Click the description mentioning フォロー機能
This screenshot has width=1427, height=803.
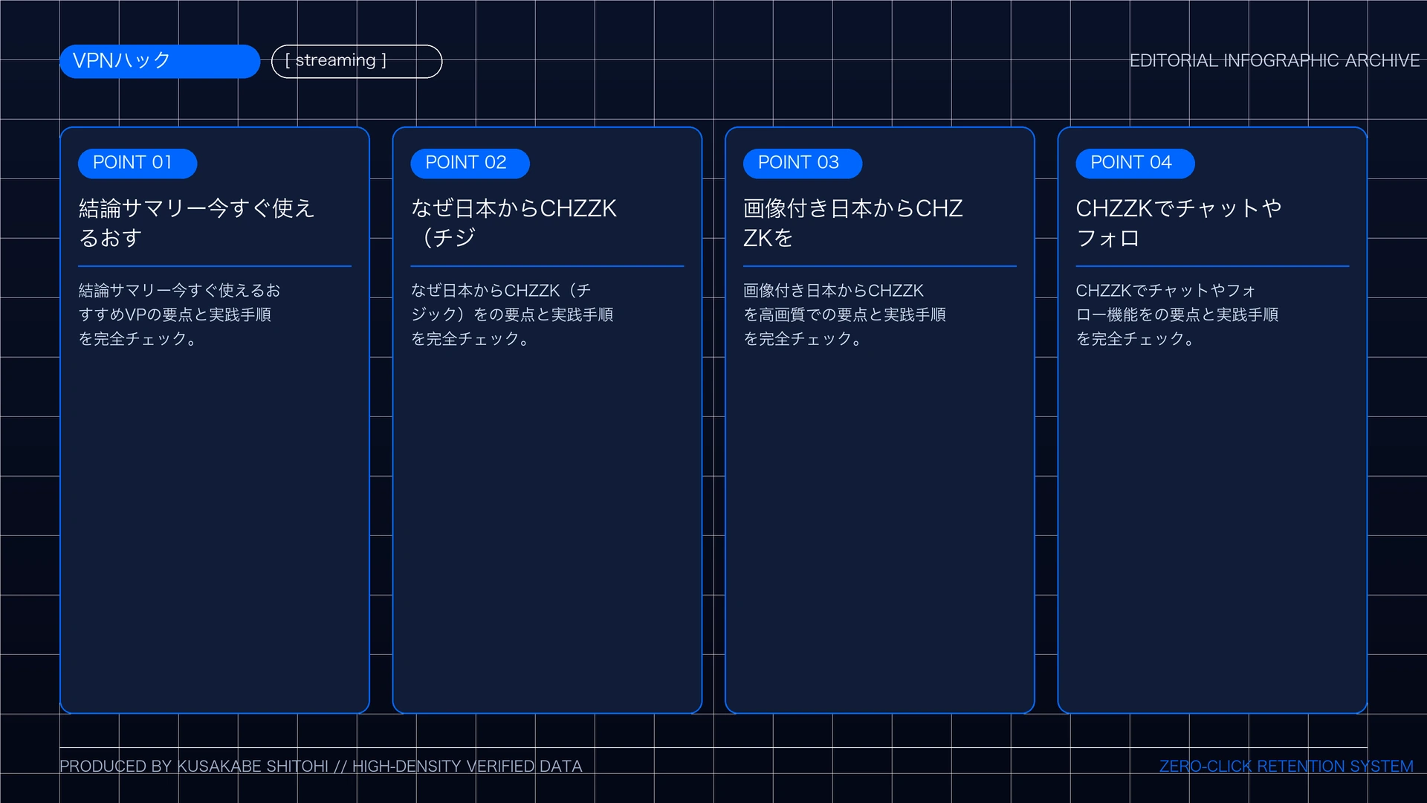[x=1177, y=315]
